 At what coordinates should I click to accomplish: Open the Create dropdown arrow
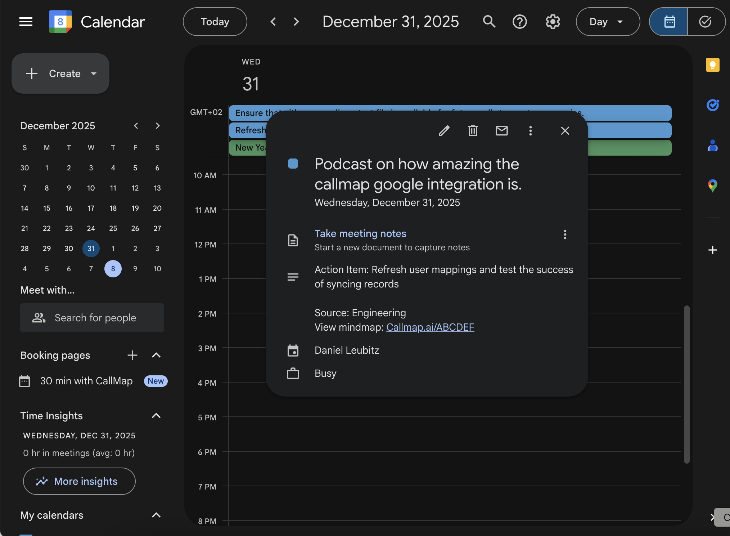[94, 73]
